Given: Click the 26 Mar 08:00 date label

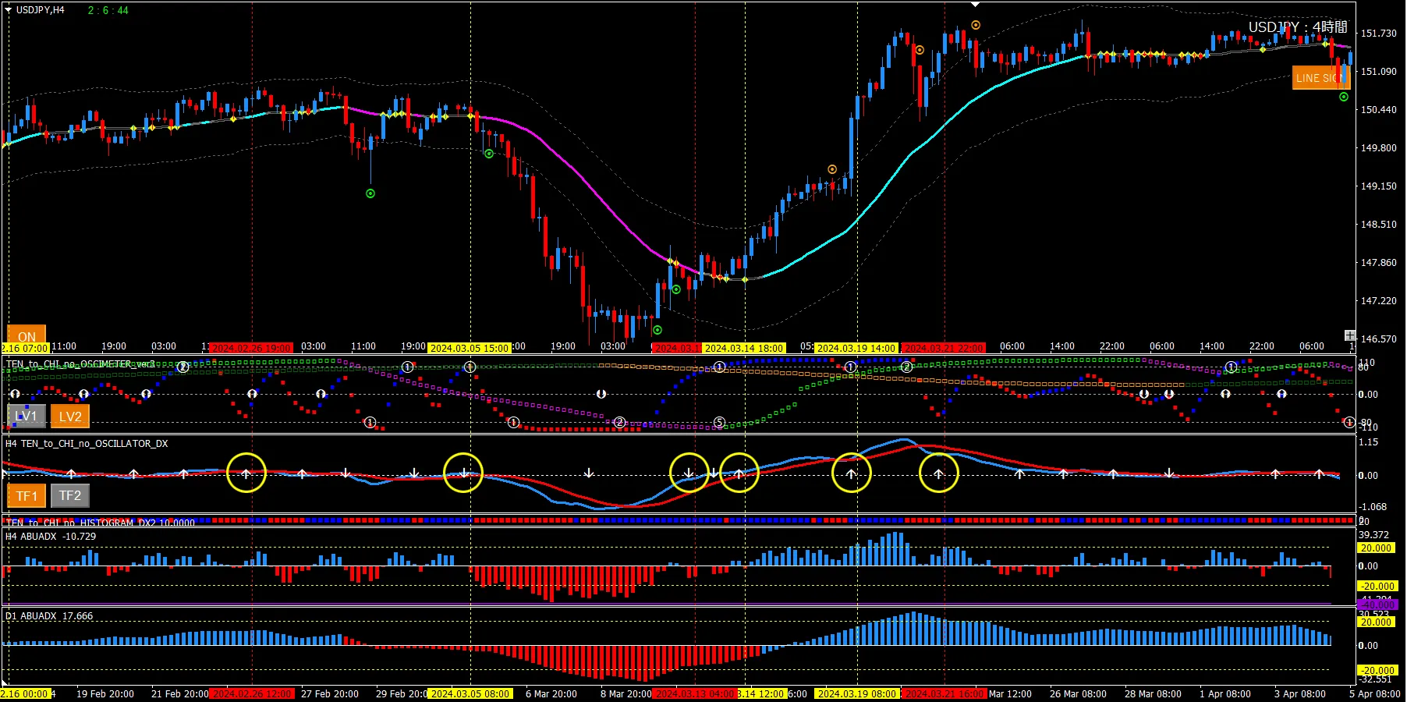Looking at the screenshot, I should pos(1078,693).
